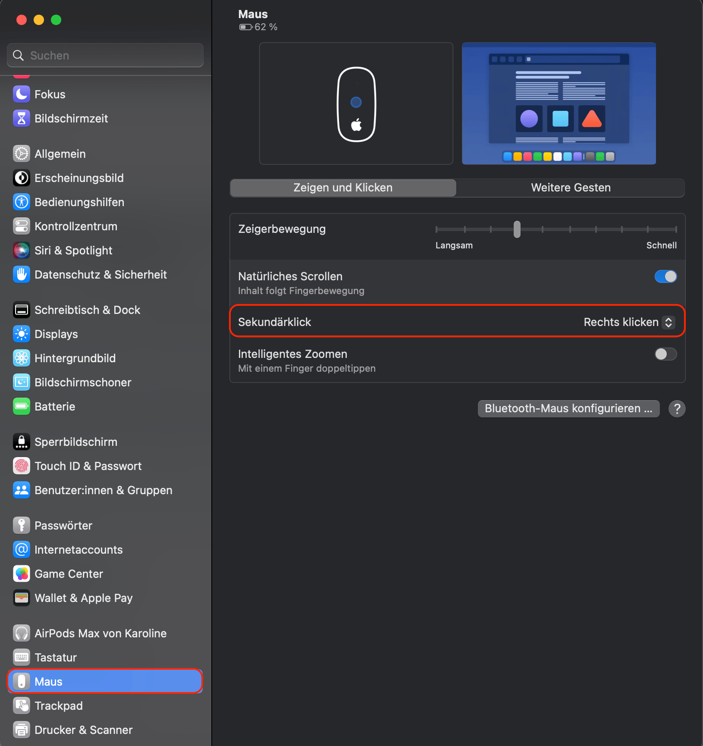This screenshot has width=703, height=746.
Task: Open the Trackpad settings icon
Action: pos(22,705)
